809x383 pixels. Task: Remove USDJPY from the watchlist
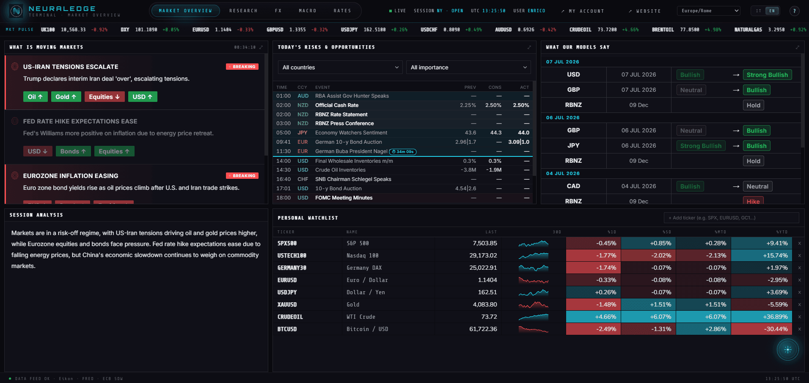click(799, 293)
